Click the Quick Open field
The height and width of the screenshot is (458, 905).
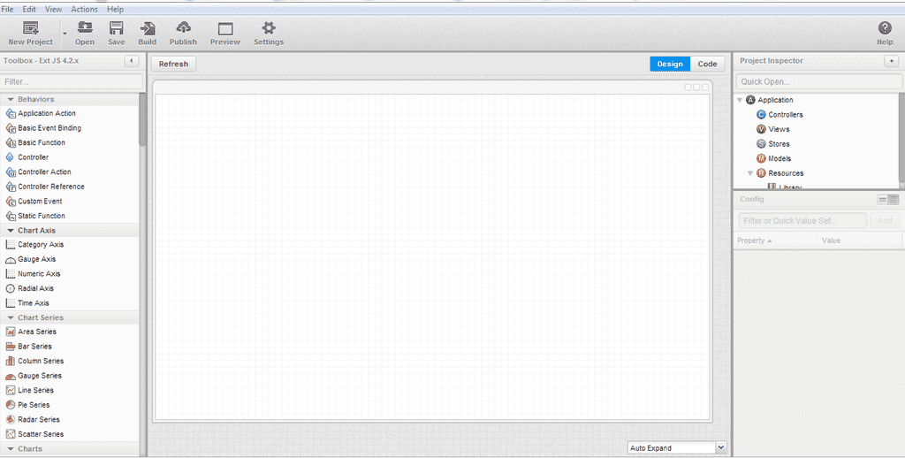point(819,81)
